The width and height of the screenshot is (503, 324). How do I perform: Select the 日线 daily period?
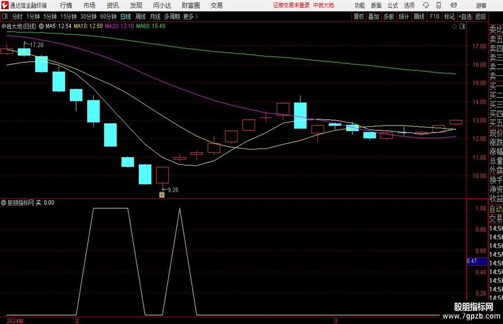[x=126, y=16]
